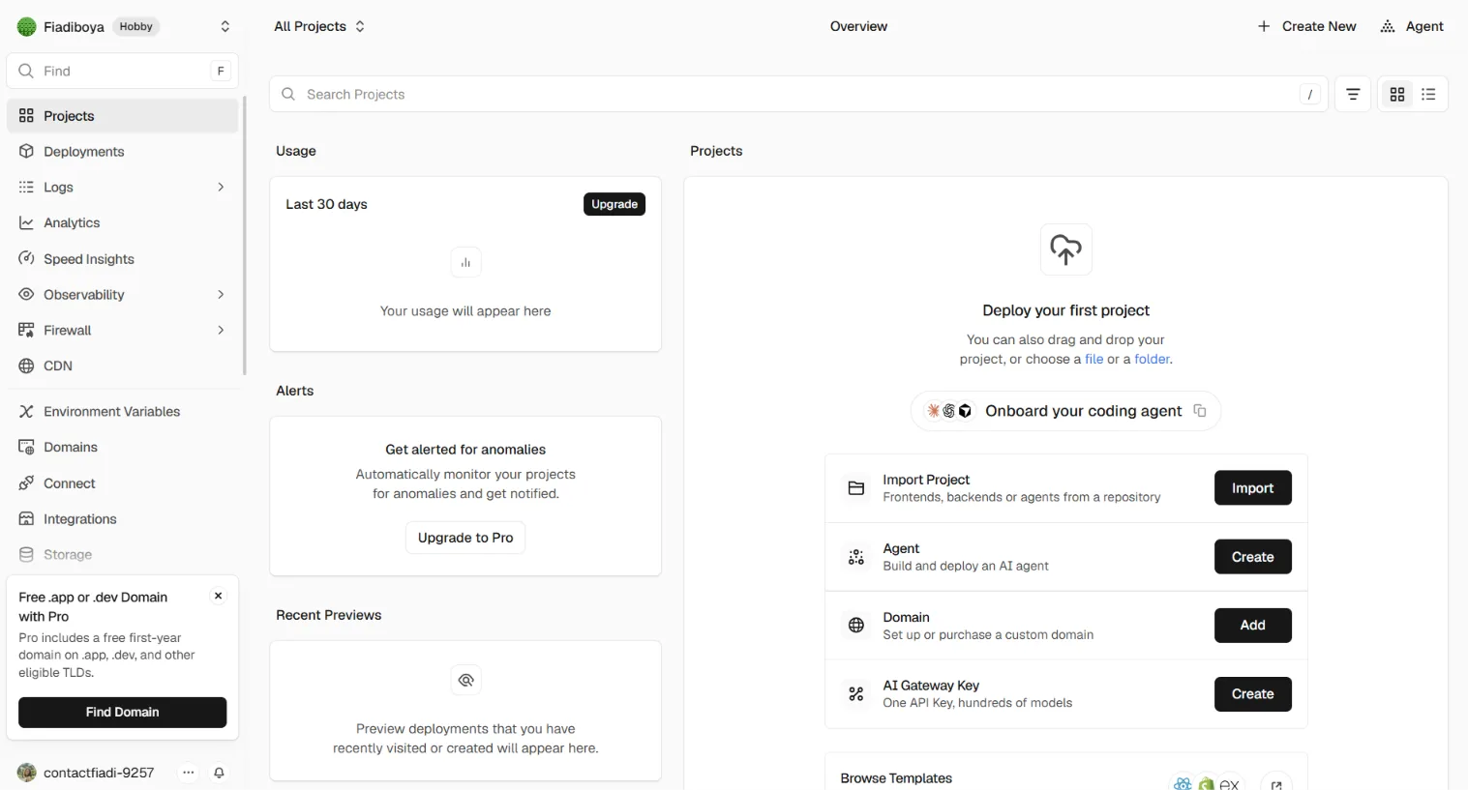Screen dimensions: 1468x790
Task: Click the Import button
Action: [x=1253, y=489]
